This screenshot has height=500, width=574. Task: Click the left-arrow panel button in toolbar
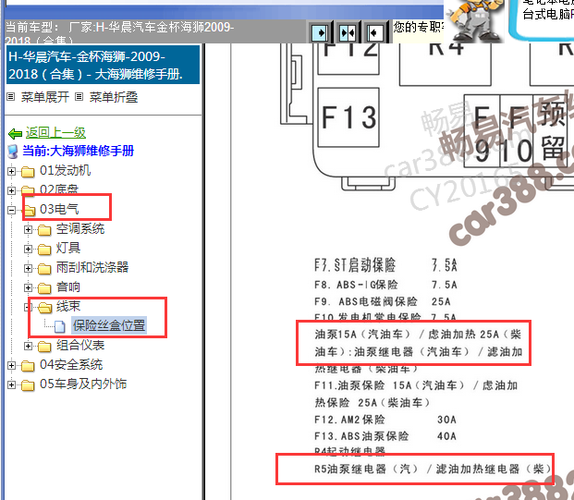374,33
